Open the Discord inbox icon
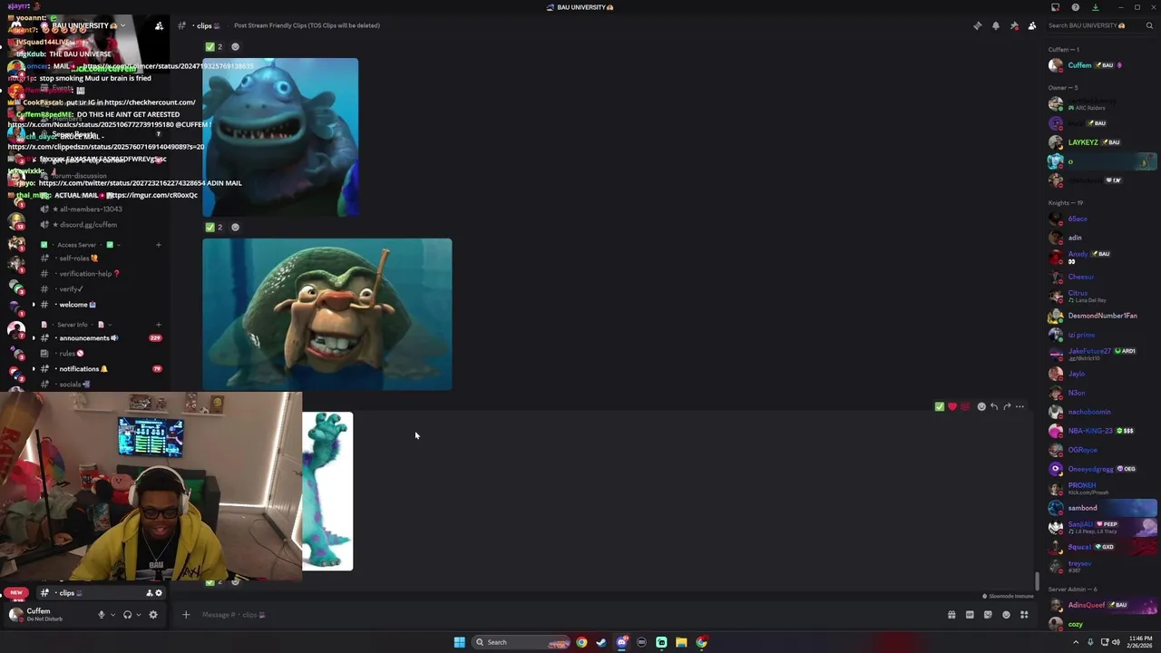The image size is (1161, 653). pyautogui.click(x=1055, y=7)
